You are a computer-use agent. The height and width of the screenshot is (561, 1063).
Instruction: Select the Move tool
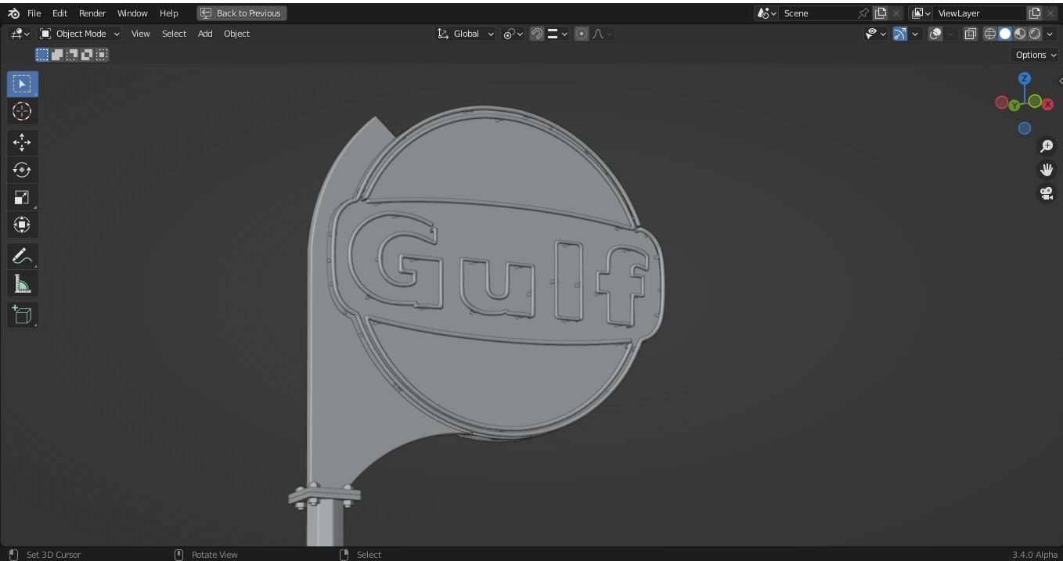tap(22, 142)
